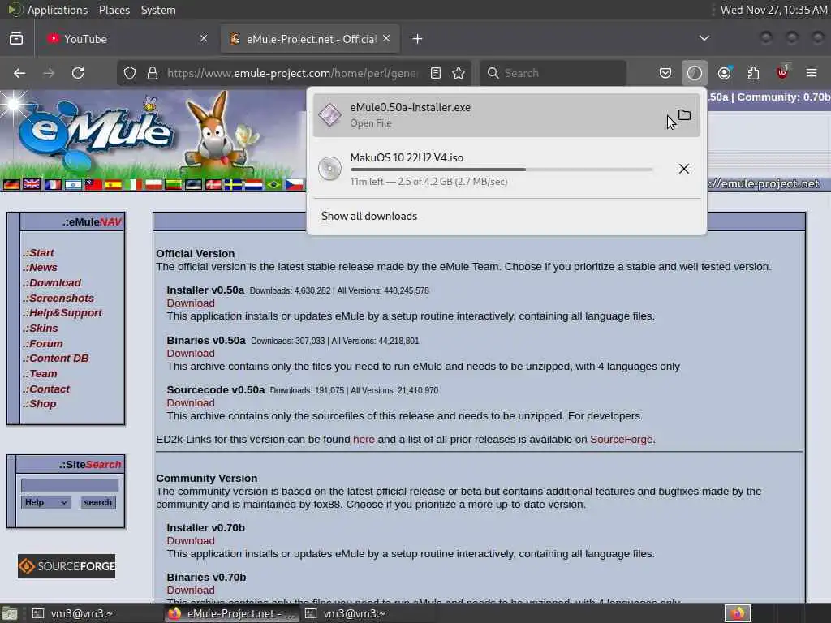Select the eMule-Project.net tab

pyautogui.click(x=310, y=39)
